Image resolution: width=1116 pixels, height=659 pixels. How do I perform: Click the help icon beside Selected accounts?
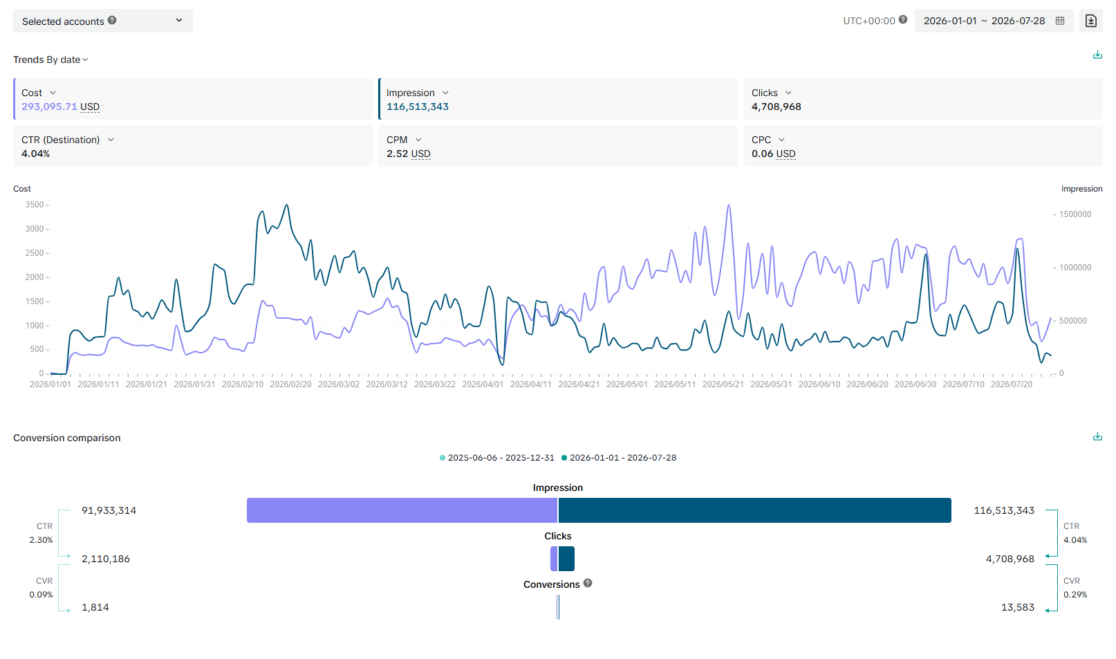pyautogui.click(x=112, y=20)
